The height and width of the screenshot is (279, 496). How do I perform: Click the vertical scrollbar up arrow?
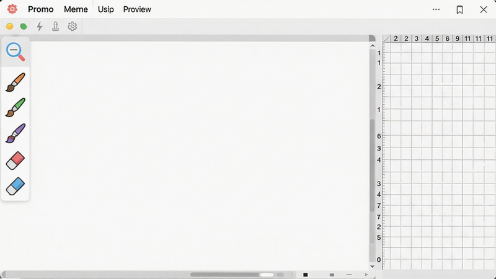click(x=373, y=46)
